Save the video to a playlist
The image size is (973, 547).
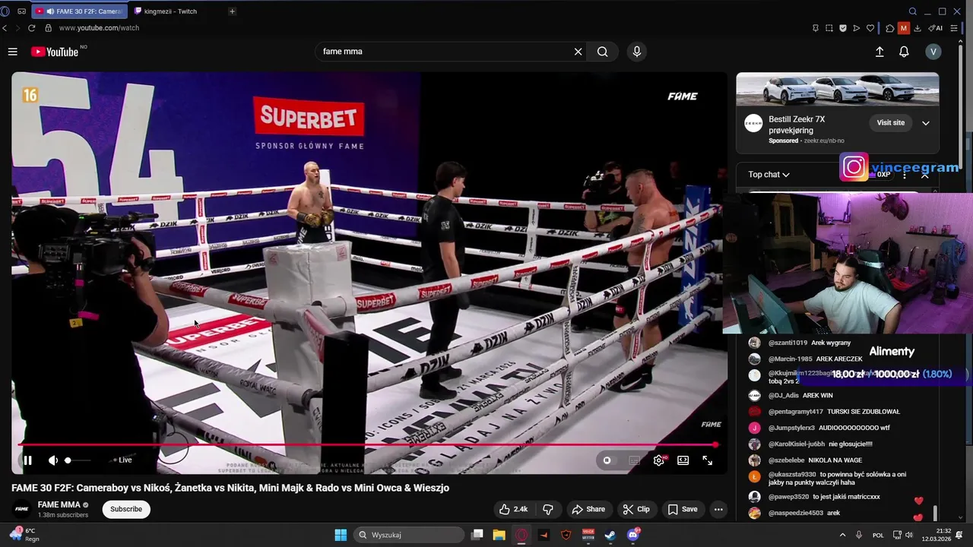[x=682, y=509]
